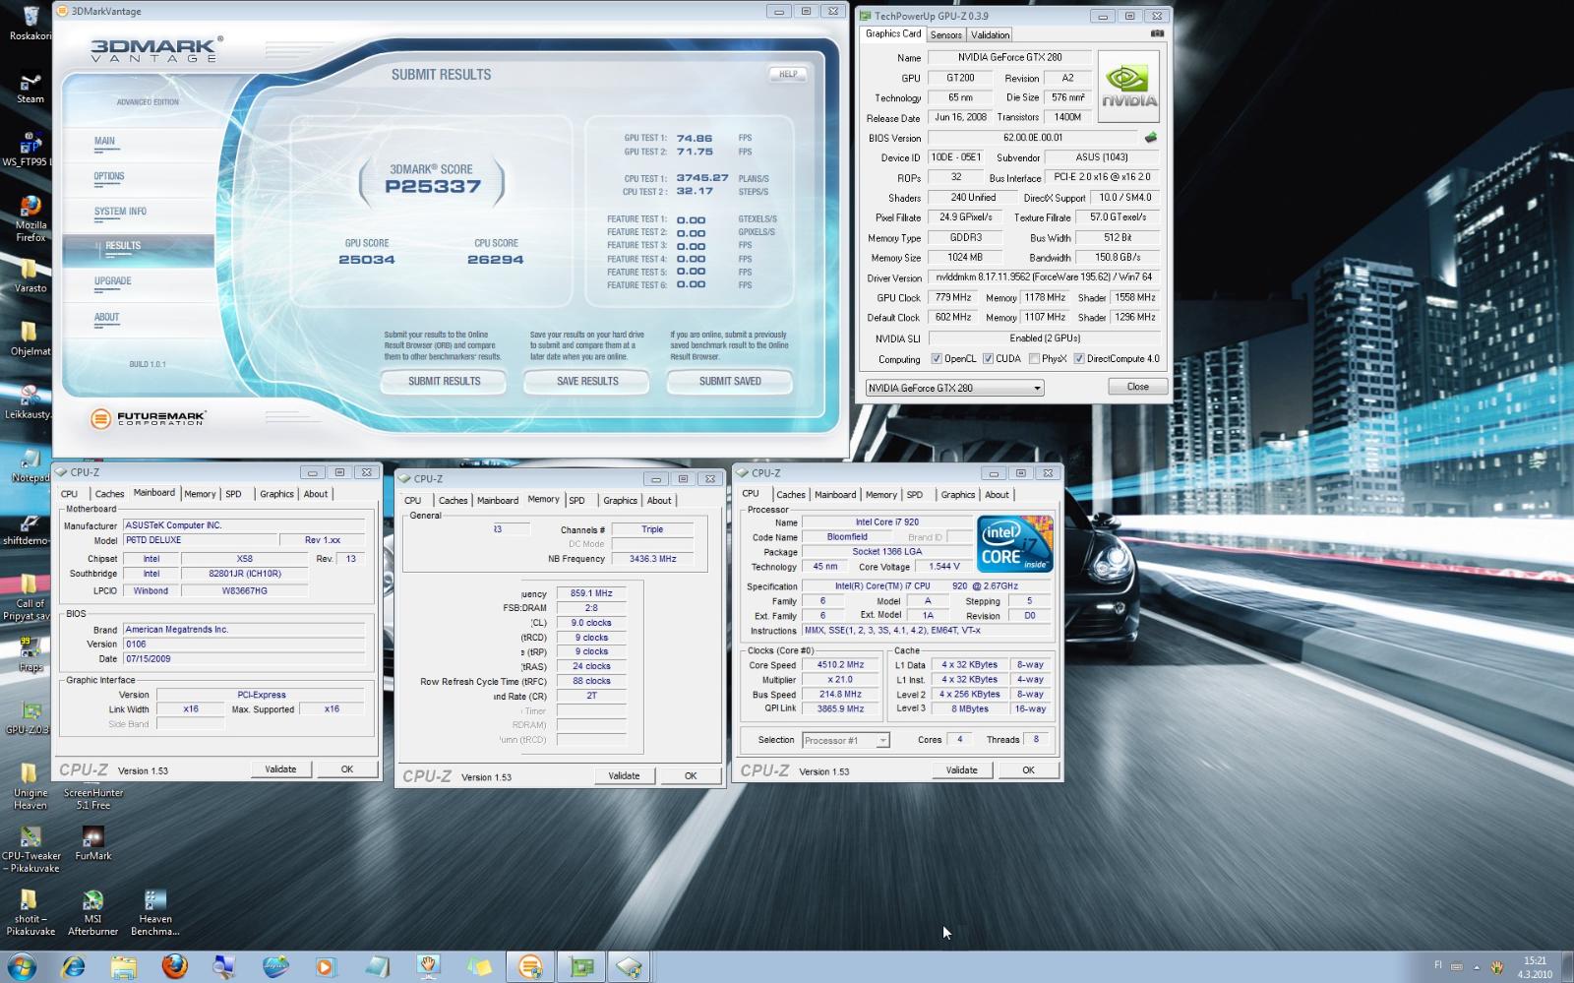The height and width of the screenshot is (983, 1574).
Task: Launch Unigine Heaven desktop shortcut
Action: tap(30, 786)
